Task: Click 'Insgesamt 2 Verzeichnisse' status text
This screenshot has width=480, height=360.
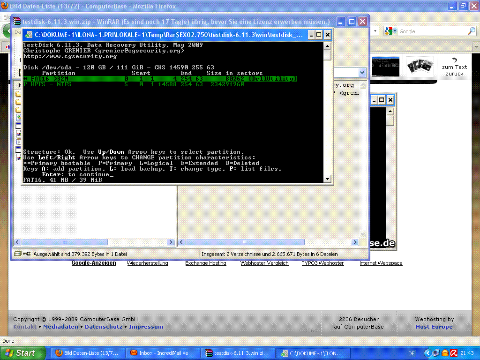Action: click(270, 254)
